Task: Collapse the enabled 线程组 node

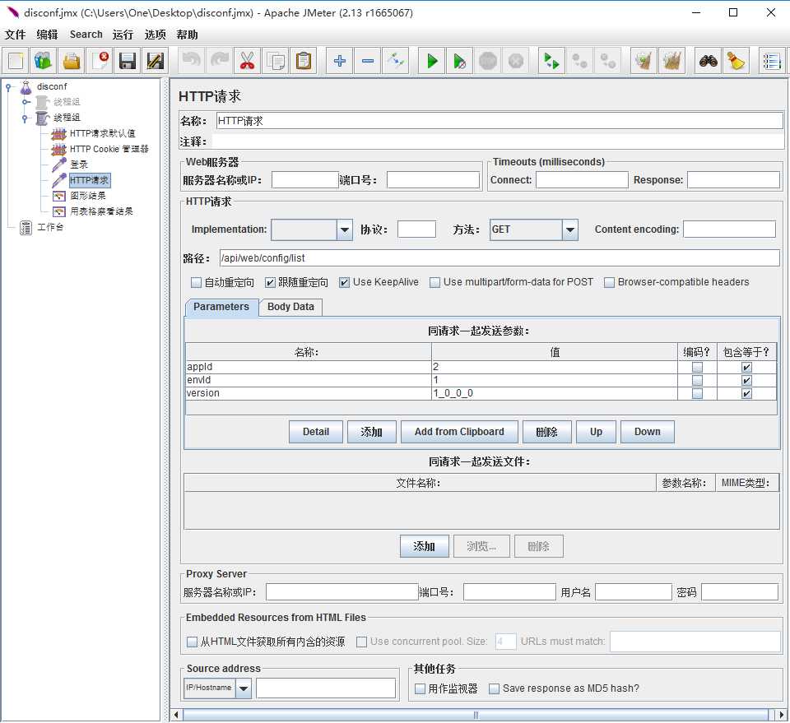Action: tap(26, 118)
